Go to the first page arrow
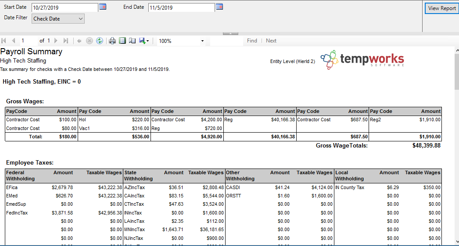 [x=4, y=41]
